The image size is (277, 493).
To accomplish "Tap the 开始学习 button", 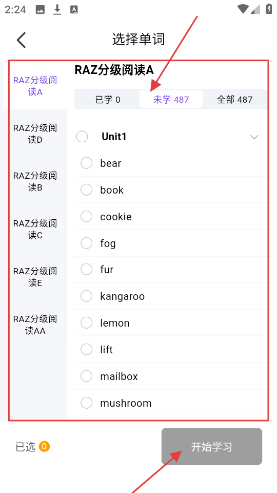I will (212, 446).
